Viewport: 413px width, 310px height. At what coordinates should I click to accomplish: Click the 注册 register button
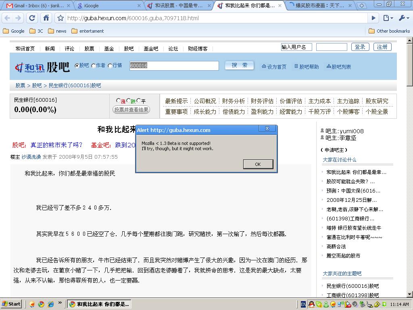(x=382, y=47)
